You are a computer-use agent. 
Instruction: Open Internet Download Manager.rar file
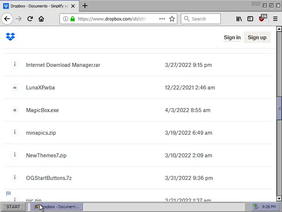63,65
